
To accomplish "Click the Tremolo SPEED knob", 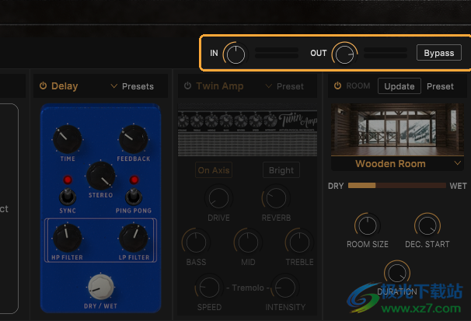I will pos(209,288).
